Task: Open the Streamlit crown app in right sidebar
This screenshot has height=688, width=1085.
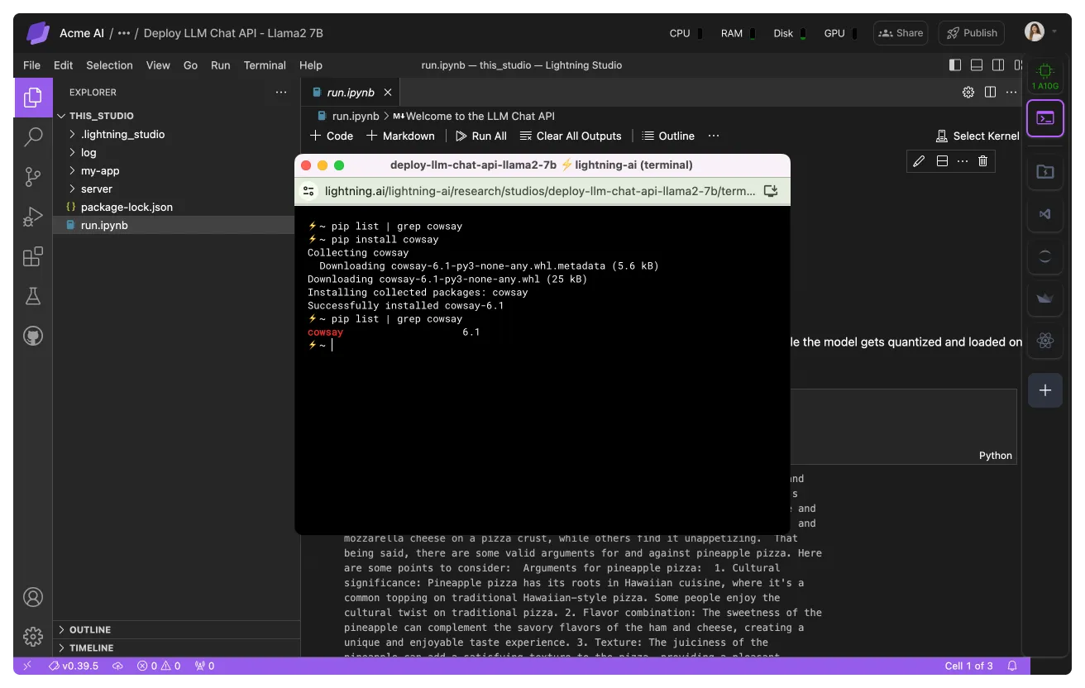Action: tap(1045, 299)
